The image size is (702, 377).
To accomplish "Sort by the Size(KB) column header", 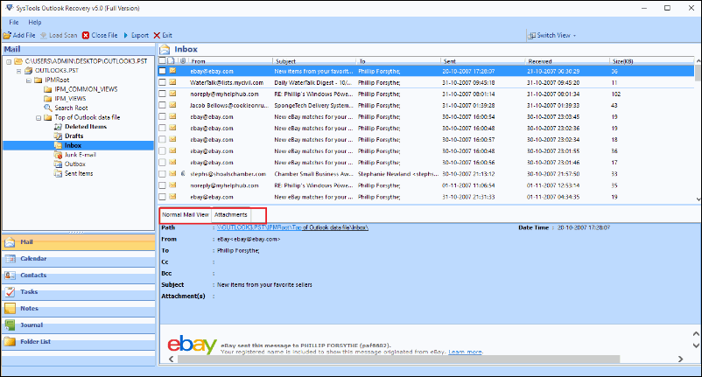I will coord(651,61).
